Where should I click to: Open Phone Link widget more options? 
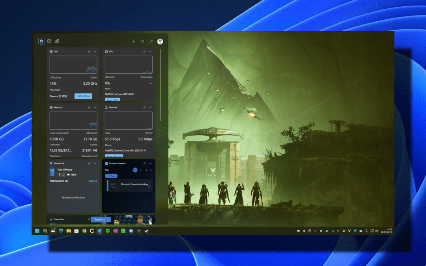tap(95, 164)
